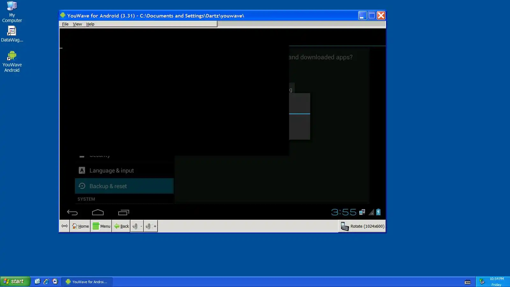510x287 pixels.
Task: Click the Menu toolbar button in YouWave
Action: (101, 226)
